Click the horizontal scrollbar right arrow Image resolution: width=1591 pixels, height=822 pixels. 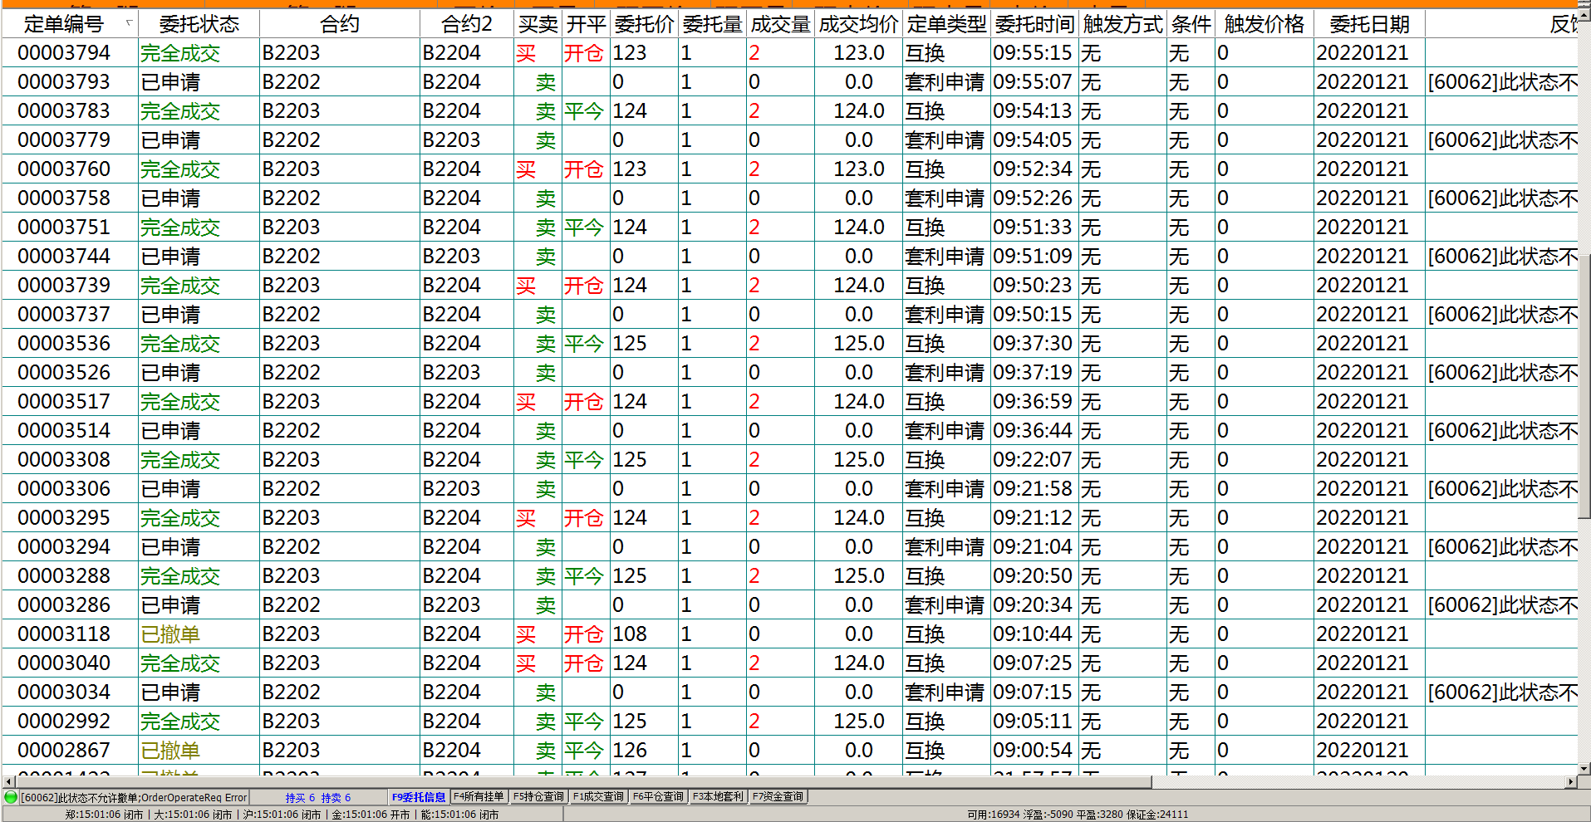[x=1570, y=782]
